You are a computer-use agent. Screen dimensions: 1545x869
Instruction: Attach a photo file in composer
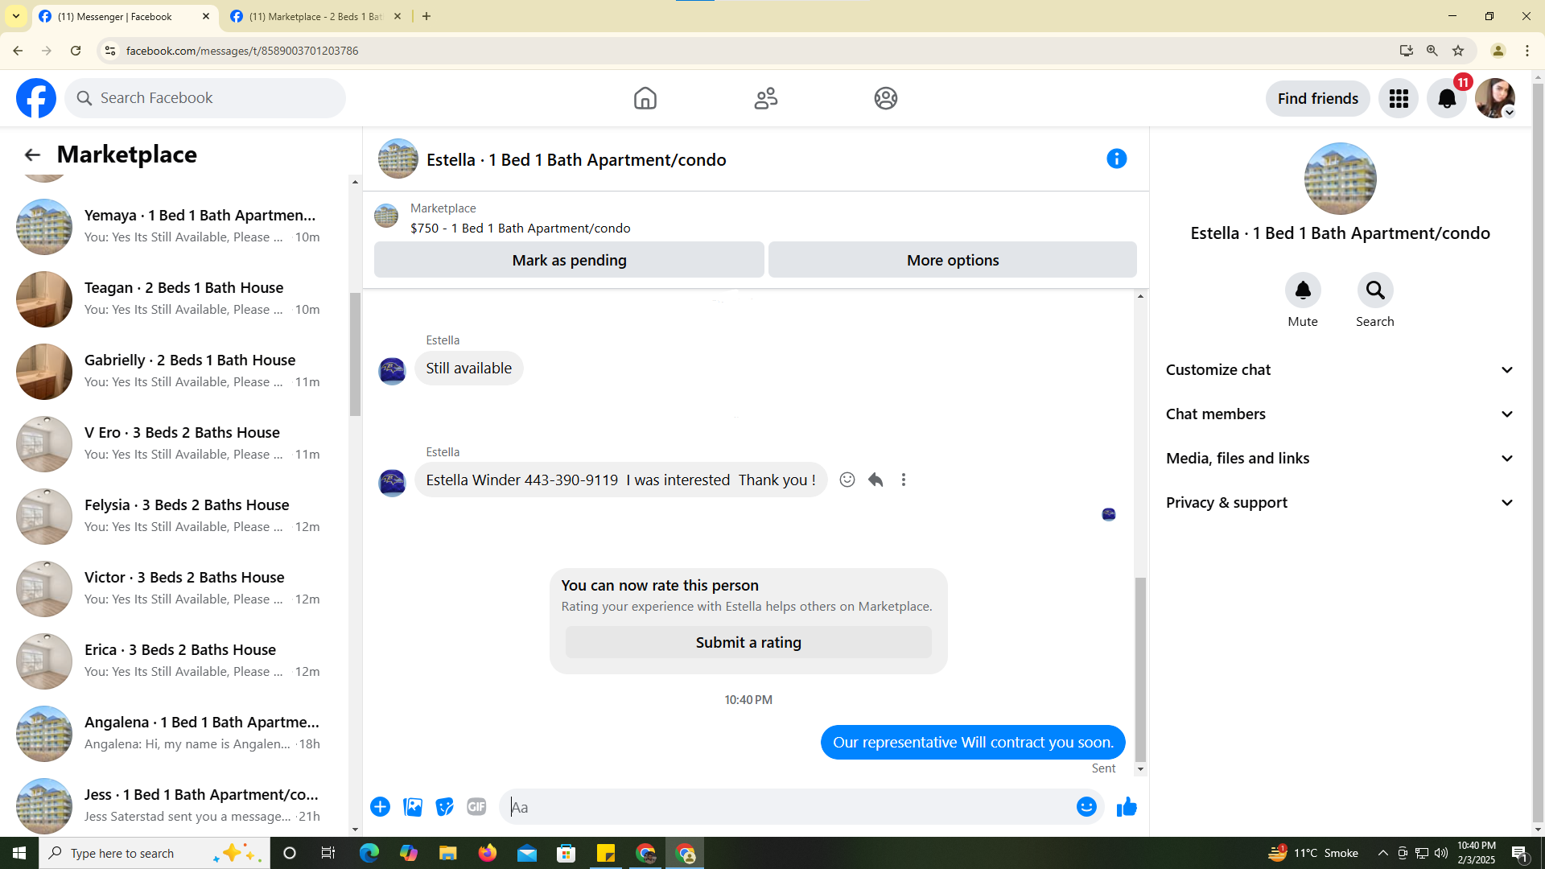(x=413, y=807)
